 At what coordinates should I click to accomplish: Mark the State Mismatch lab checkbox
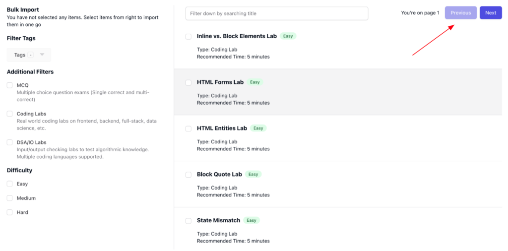tap(189, 221)
